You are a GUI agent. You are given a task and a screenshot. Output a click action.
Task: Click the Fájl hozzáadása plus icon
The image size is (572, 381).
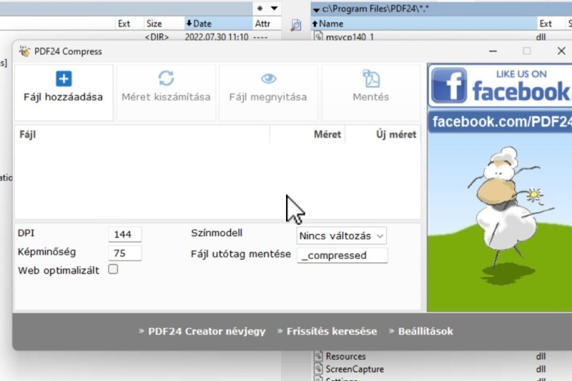point(64,78)
